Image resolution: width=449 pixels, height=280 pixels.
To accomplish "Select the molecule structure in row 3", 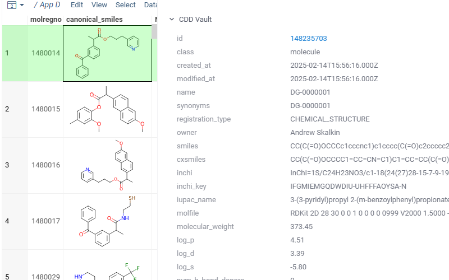I will coord(107,165).
